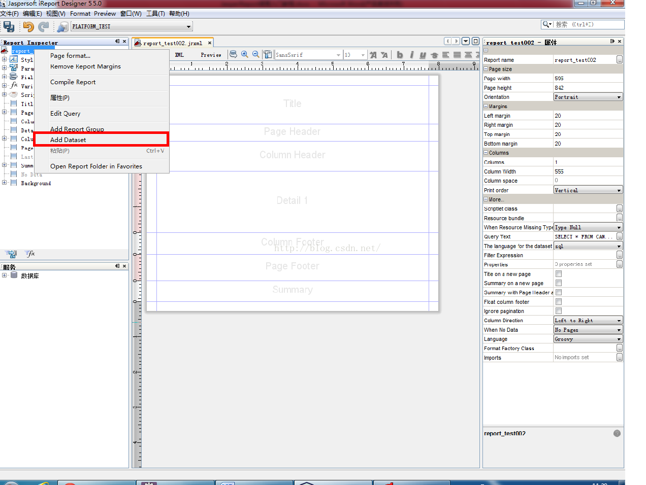
Task: Open the PLATFORM_TEST datasource dropdown
Action: point(188,26)
